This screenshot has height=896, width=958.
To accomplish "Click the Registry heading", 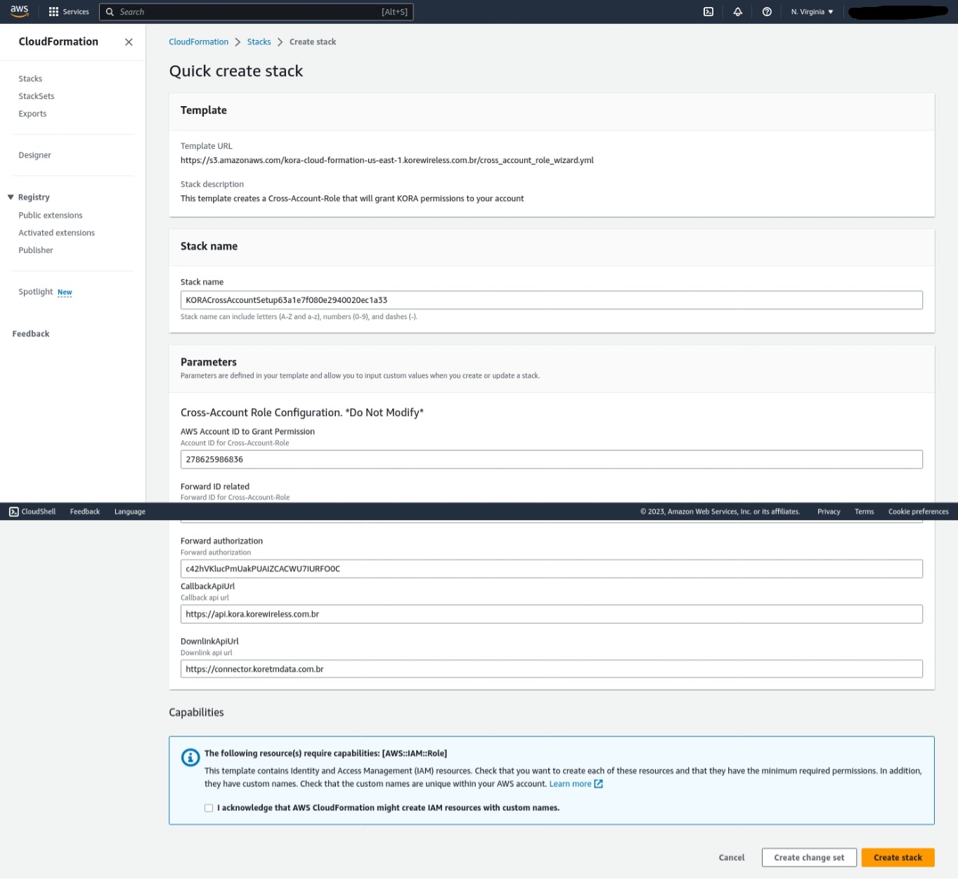I will coord(34,197).
